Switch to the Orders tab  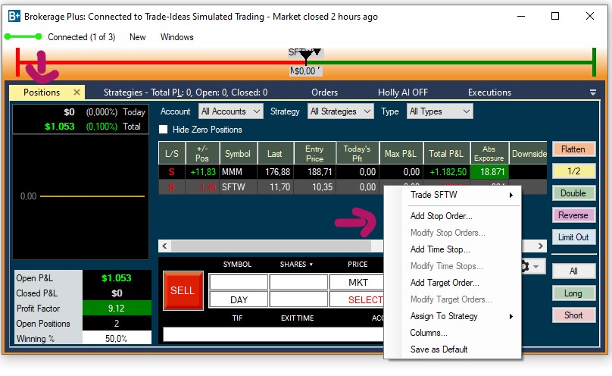tap(324, 92)
